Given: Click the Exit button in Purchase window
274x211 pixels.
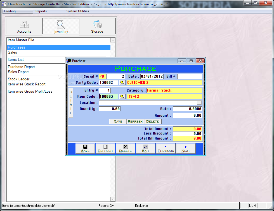Looking at the screenshot, I should (146, 148).
